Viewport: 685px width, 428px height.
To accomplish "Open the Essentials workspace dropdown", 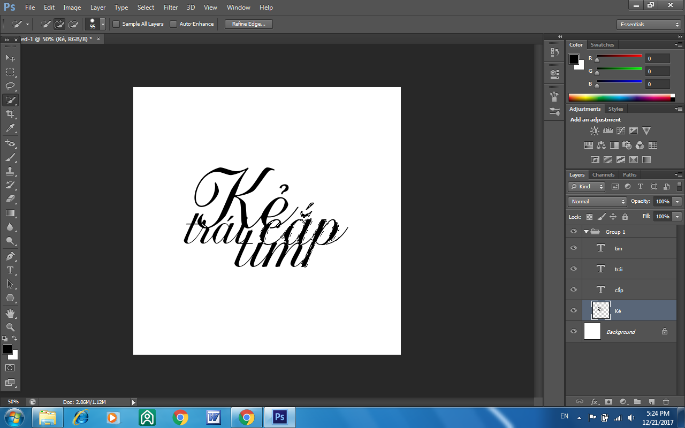I will click(649, 24).
